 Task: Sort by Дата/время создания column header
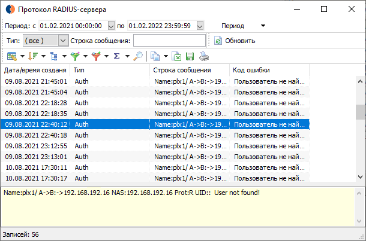click(x=35, y=70)
